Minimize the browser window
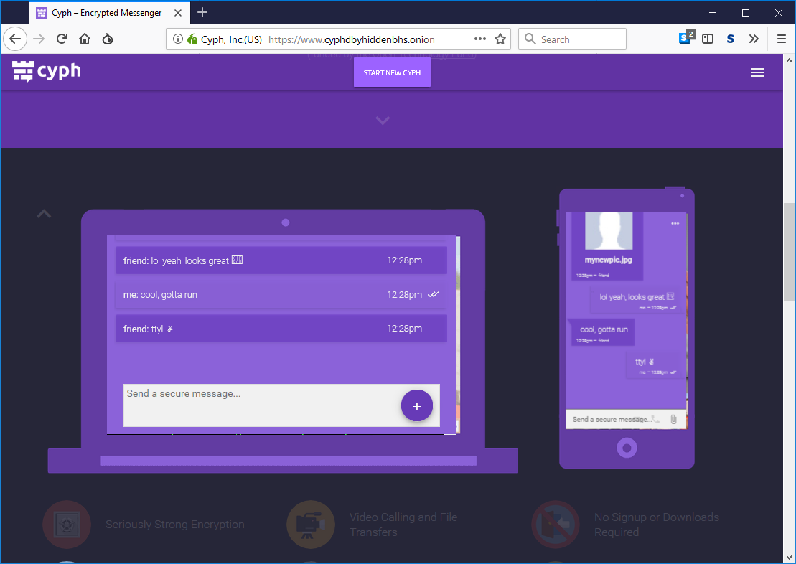Image resolution: width=796 pixels, height=564 pixels. [713, 13]
